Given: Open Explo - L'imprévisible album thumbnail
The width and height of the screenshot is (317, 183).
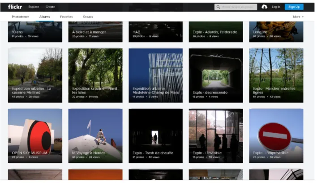Looking at the screenshot, I should 276,136.
